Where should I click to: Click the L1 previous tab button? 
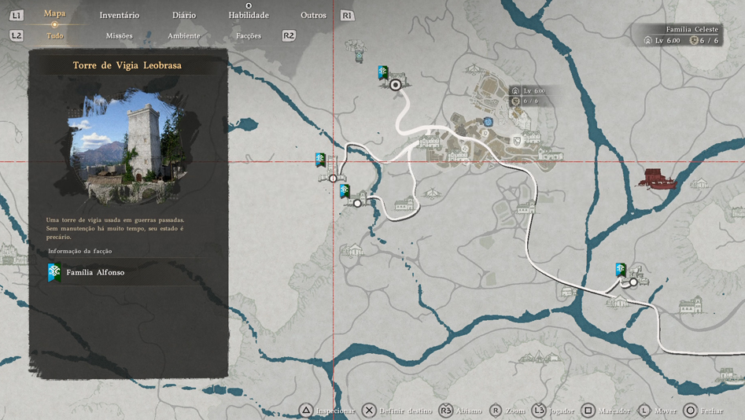pyautogui.click(x=17, y=15)
